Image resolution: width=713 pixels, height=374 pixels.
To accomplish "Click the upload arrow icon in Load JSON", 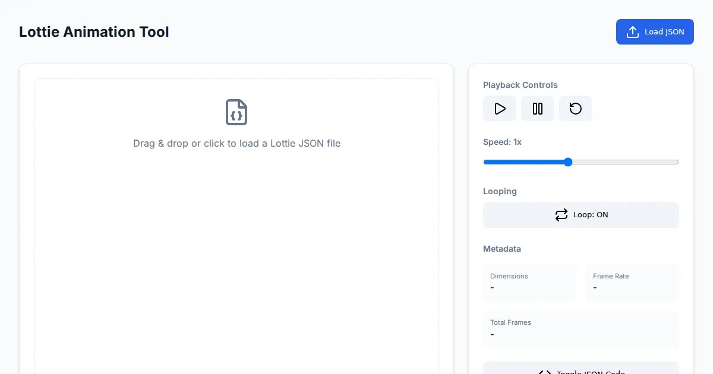I will pyautogui.click(x=633, y=32).
